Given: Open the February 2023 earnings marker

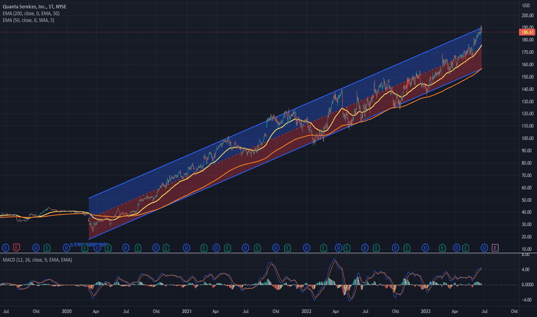Looking at the screenshot, I should (442, 247).
